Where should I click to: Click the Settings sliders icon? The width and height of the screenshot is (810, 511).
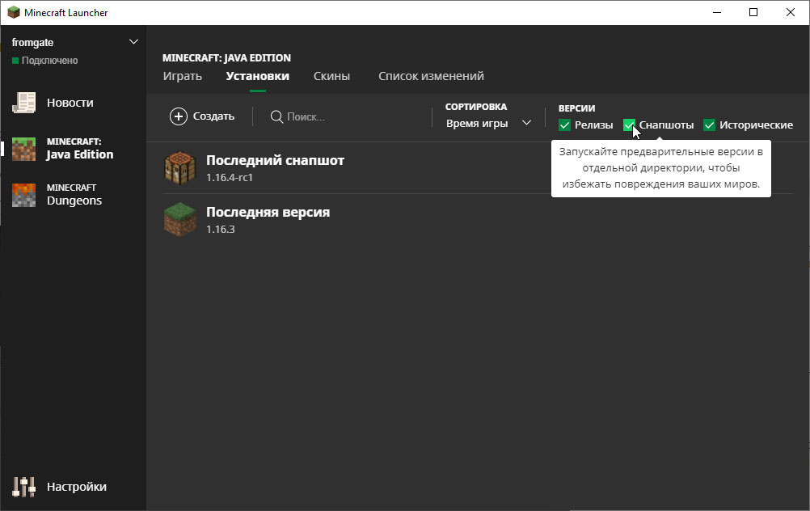[x=24, y=487]
